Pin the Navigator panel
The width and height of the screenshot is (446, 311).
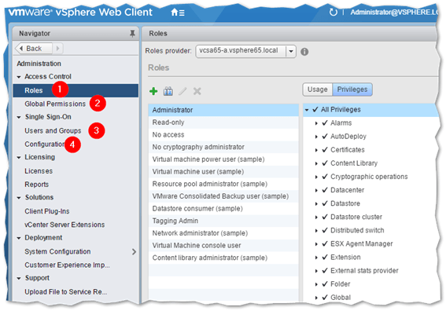pos(132,34)
